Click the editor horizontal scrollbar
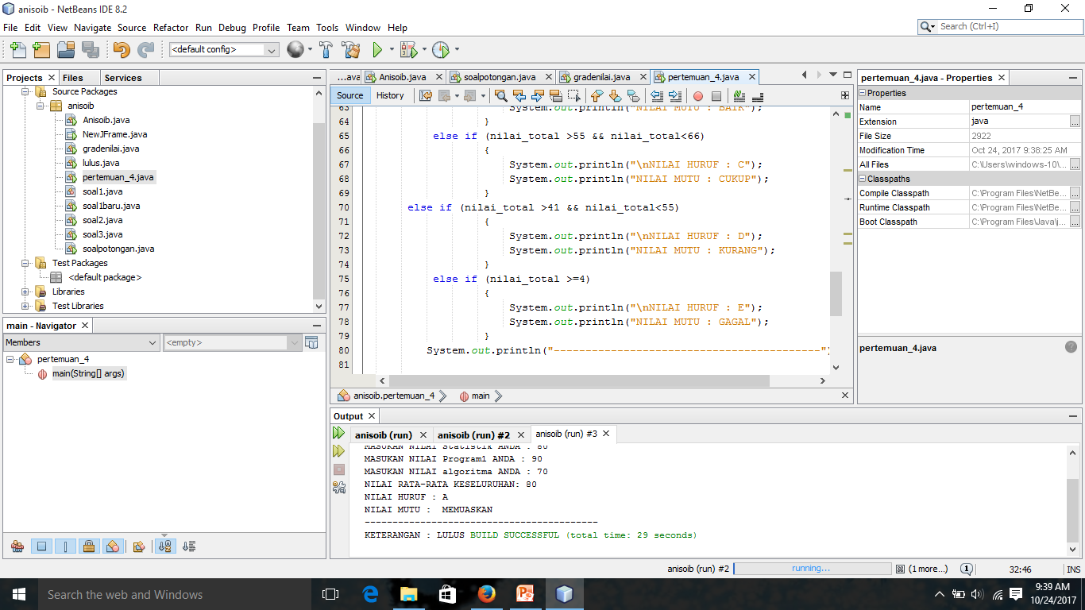Image resolution: width=1085 pixels, height=610 pixels. (578, 380)
